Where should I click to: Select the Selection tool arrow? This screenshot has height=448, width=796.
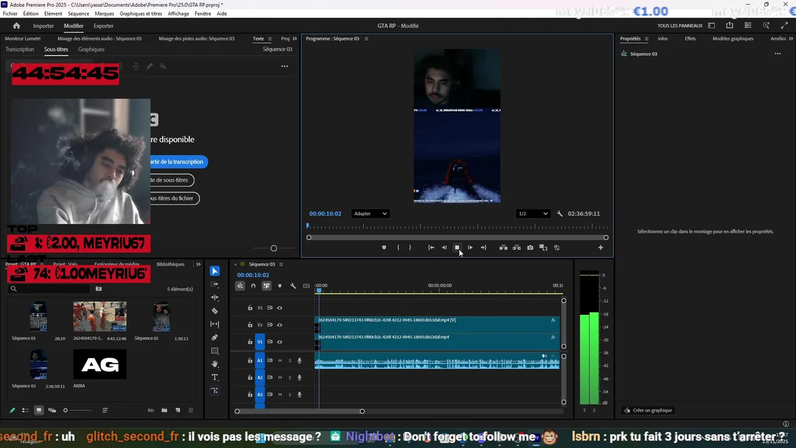[215, 271]
